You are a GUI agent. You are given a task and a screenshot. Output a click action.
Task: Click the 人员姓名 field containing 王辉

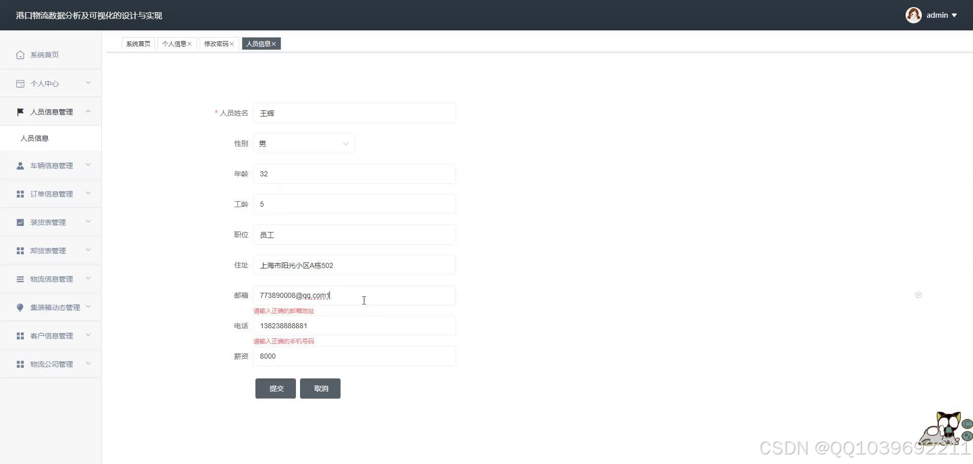click(354, 113)
